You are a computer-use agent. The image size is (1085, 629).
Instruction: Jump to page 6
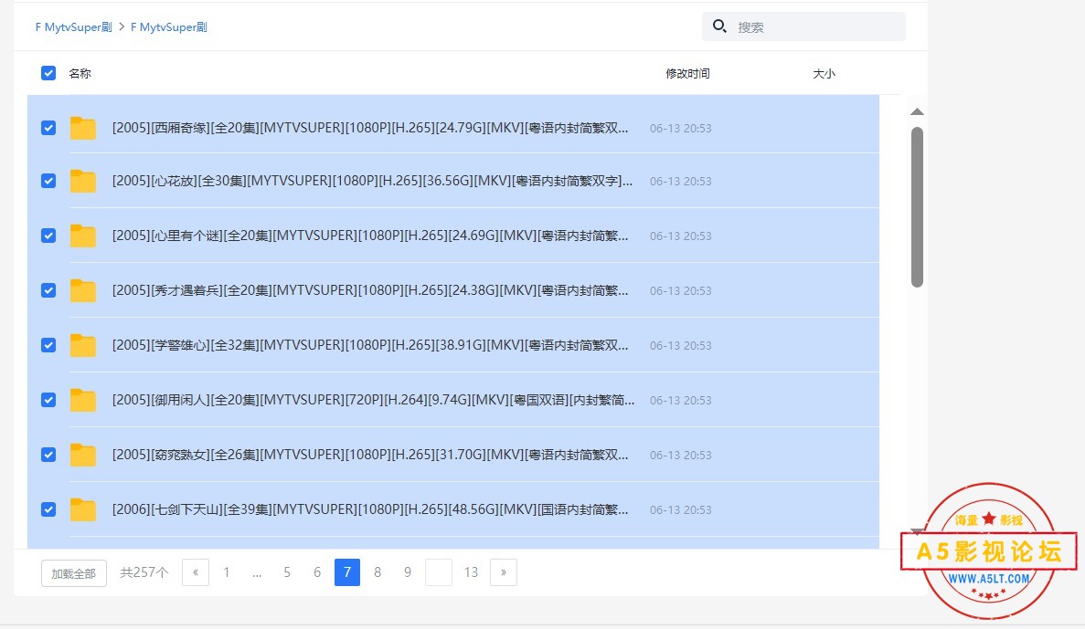click(317, 572)
